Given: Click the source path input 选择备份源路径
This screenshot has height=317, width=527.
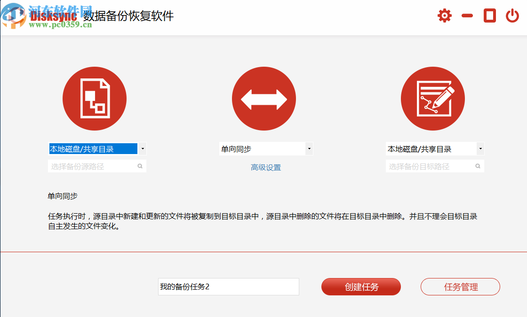Looking at the screenshot, I should [89, 166].
